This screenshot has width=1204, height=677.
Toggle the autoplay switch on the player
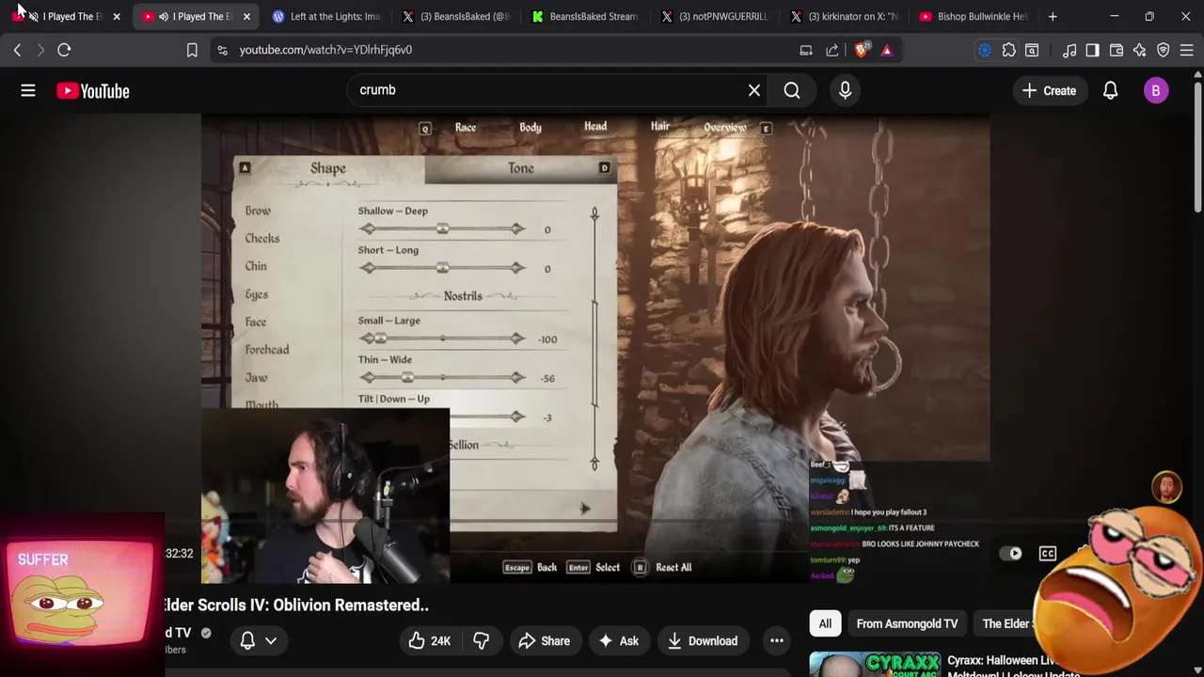click(1009, 554)
